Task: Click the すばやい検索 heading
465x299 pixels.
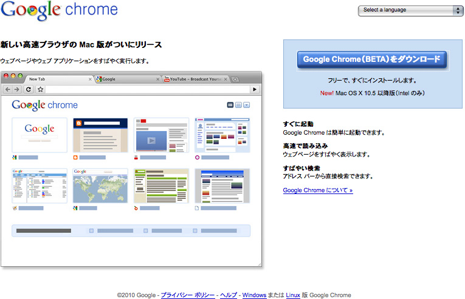Action: point(301,168)
